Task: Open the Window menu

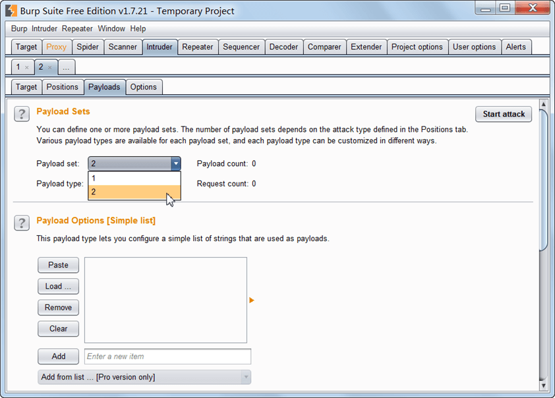Action: (111, 28)
